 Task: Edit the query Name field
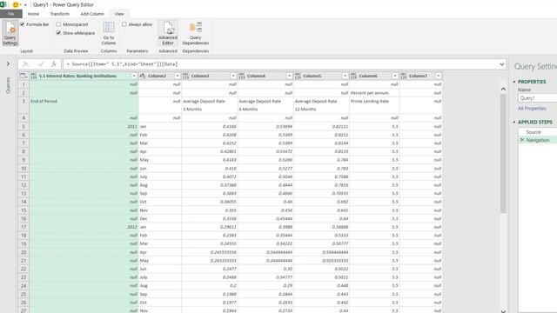(x=538, y=98)
